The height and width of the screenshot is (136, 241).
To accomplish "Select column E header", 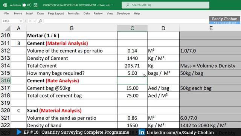I will pyautogui.click(x=211, y=28).
